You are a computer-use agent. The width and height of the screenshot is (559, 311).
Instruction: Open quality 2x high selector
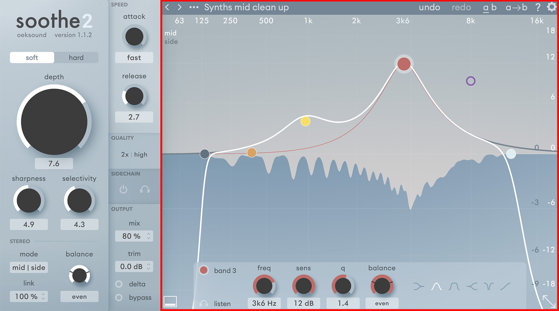[134, 154]
